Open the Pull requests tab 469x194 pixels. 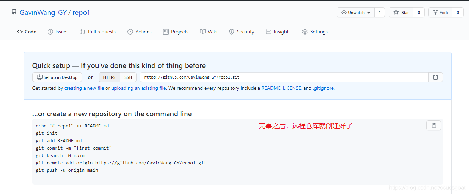[98, 32]
